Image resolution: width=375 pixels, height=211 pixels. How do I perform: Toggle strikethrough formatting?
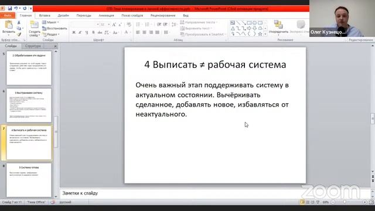coord(100,32)
